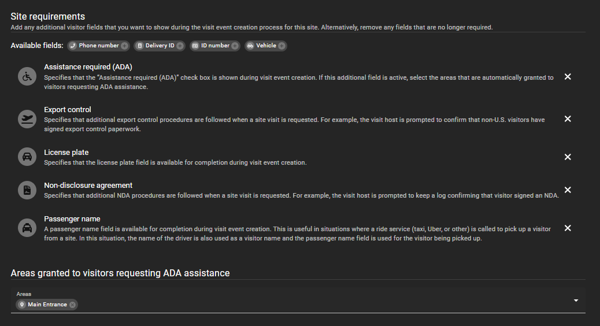Viewport: 600px width, 326px height.
Task: Click the Export control title text
Action: point(68,110)
